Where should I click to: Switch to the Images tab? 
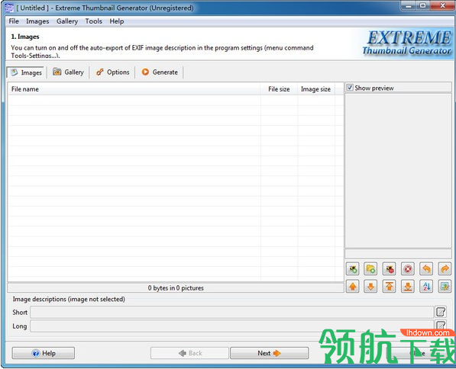[x=26, y=72]
